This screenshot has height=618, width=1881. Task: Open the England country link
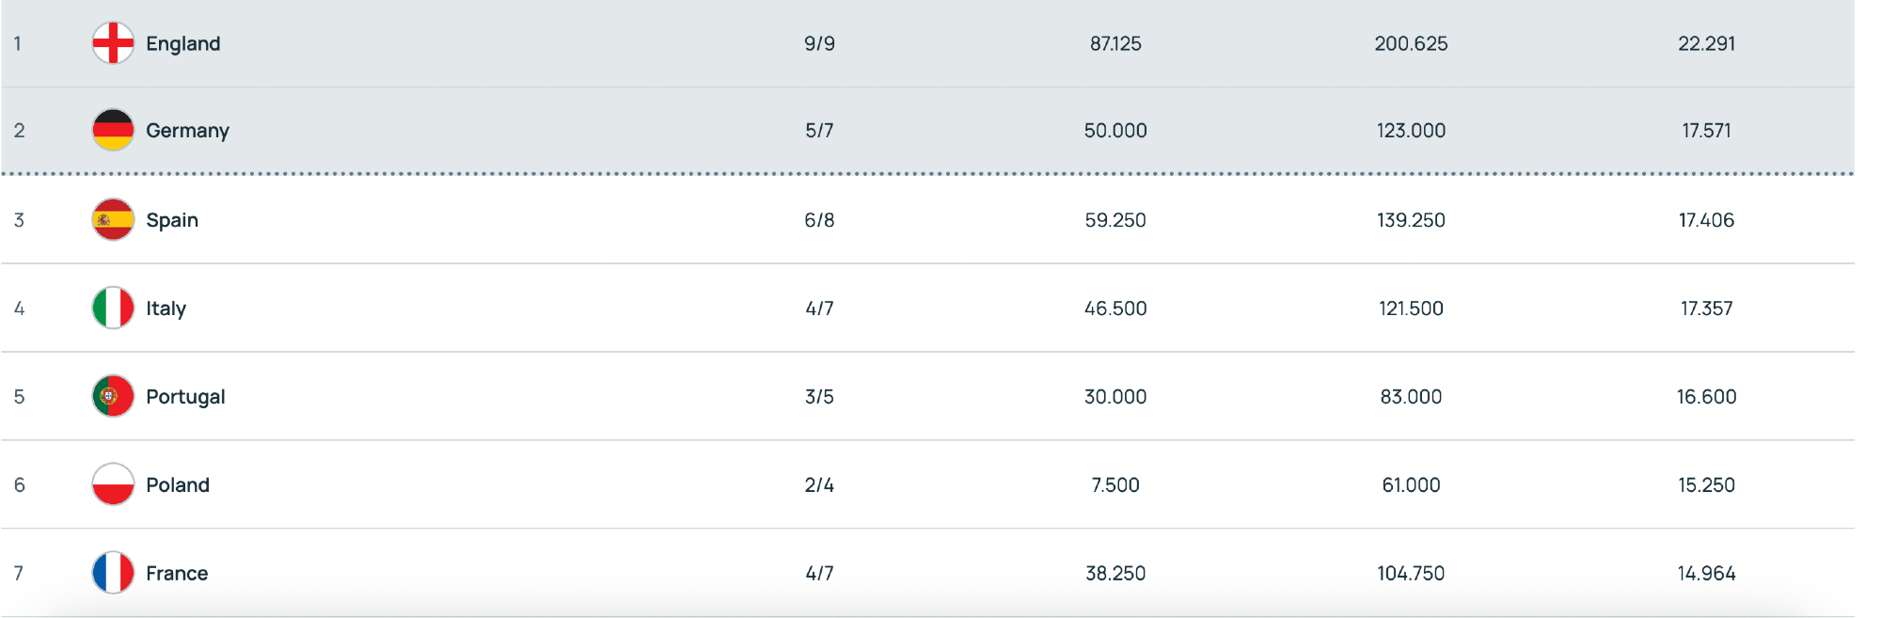[182, 44]
